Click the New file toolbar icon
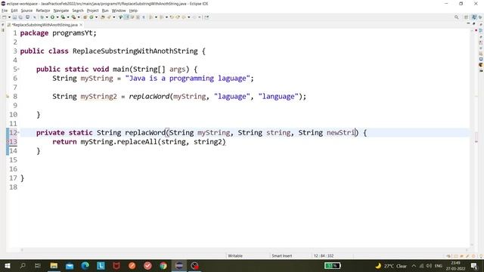This screenshot has height=272, width=484. (5, 17)
